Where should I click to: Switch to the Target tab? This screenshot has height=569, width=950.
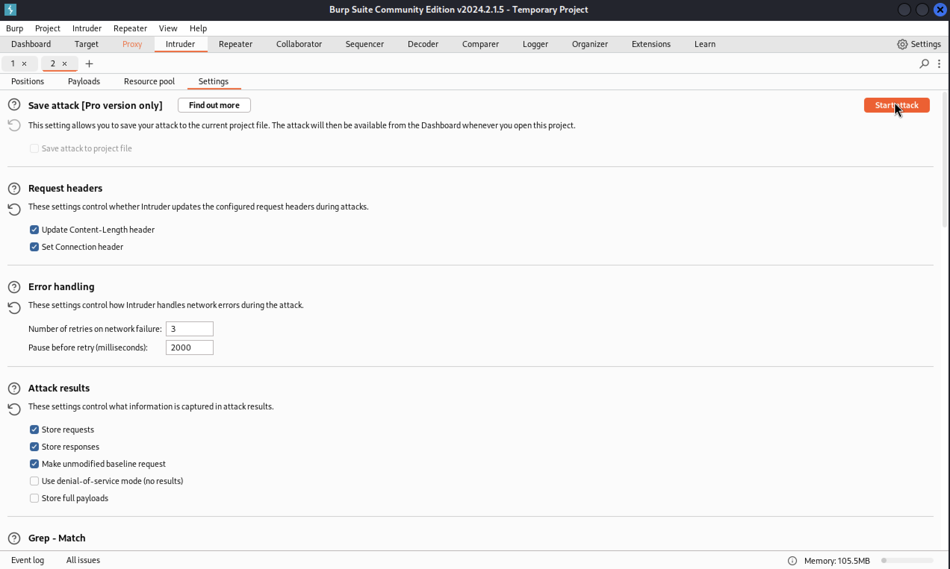(x=86, y=44)
